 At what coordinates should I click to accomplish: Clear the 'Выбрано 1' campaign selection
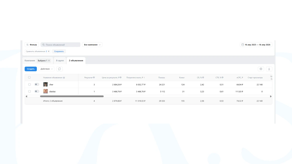49,61
